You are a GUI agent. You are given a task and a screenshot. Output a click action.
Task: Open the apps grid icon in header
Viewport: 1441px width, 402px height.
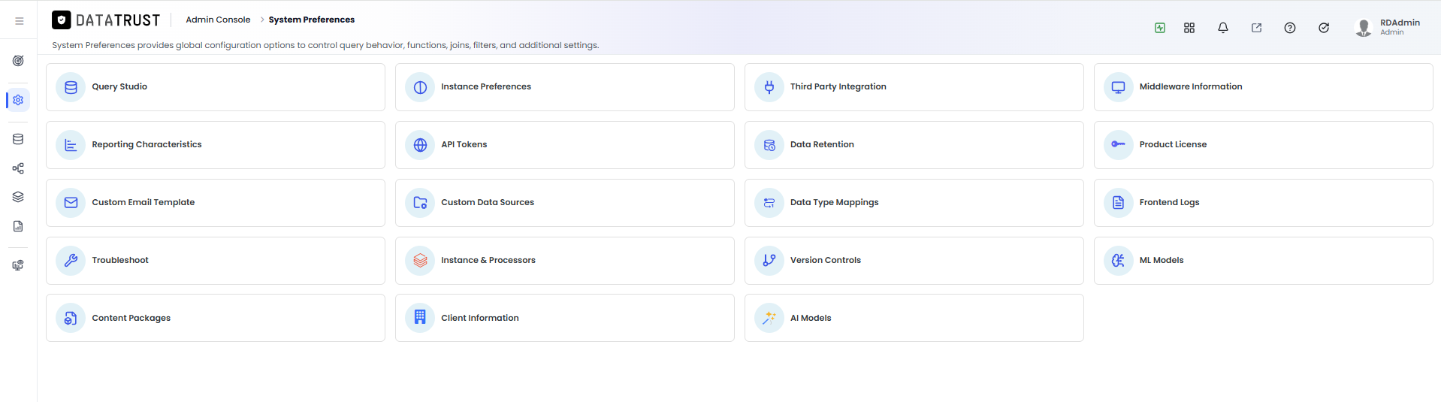click(x=1189, y=28)
